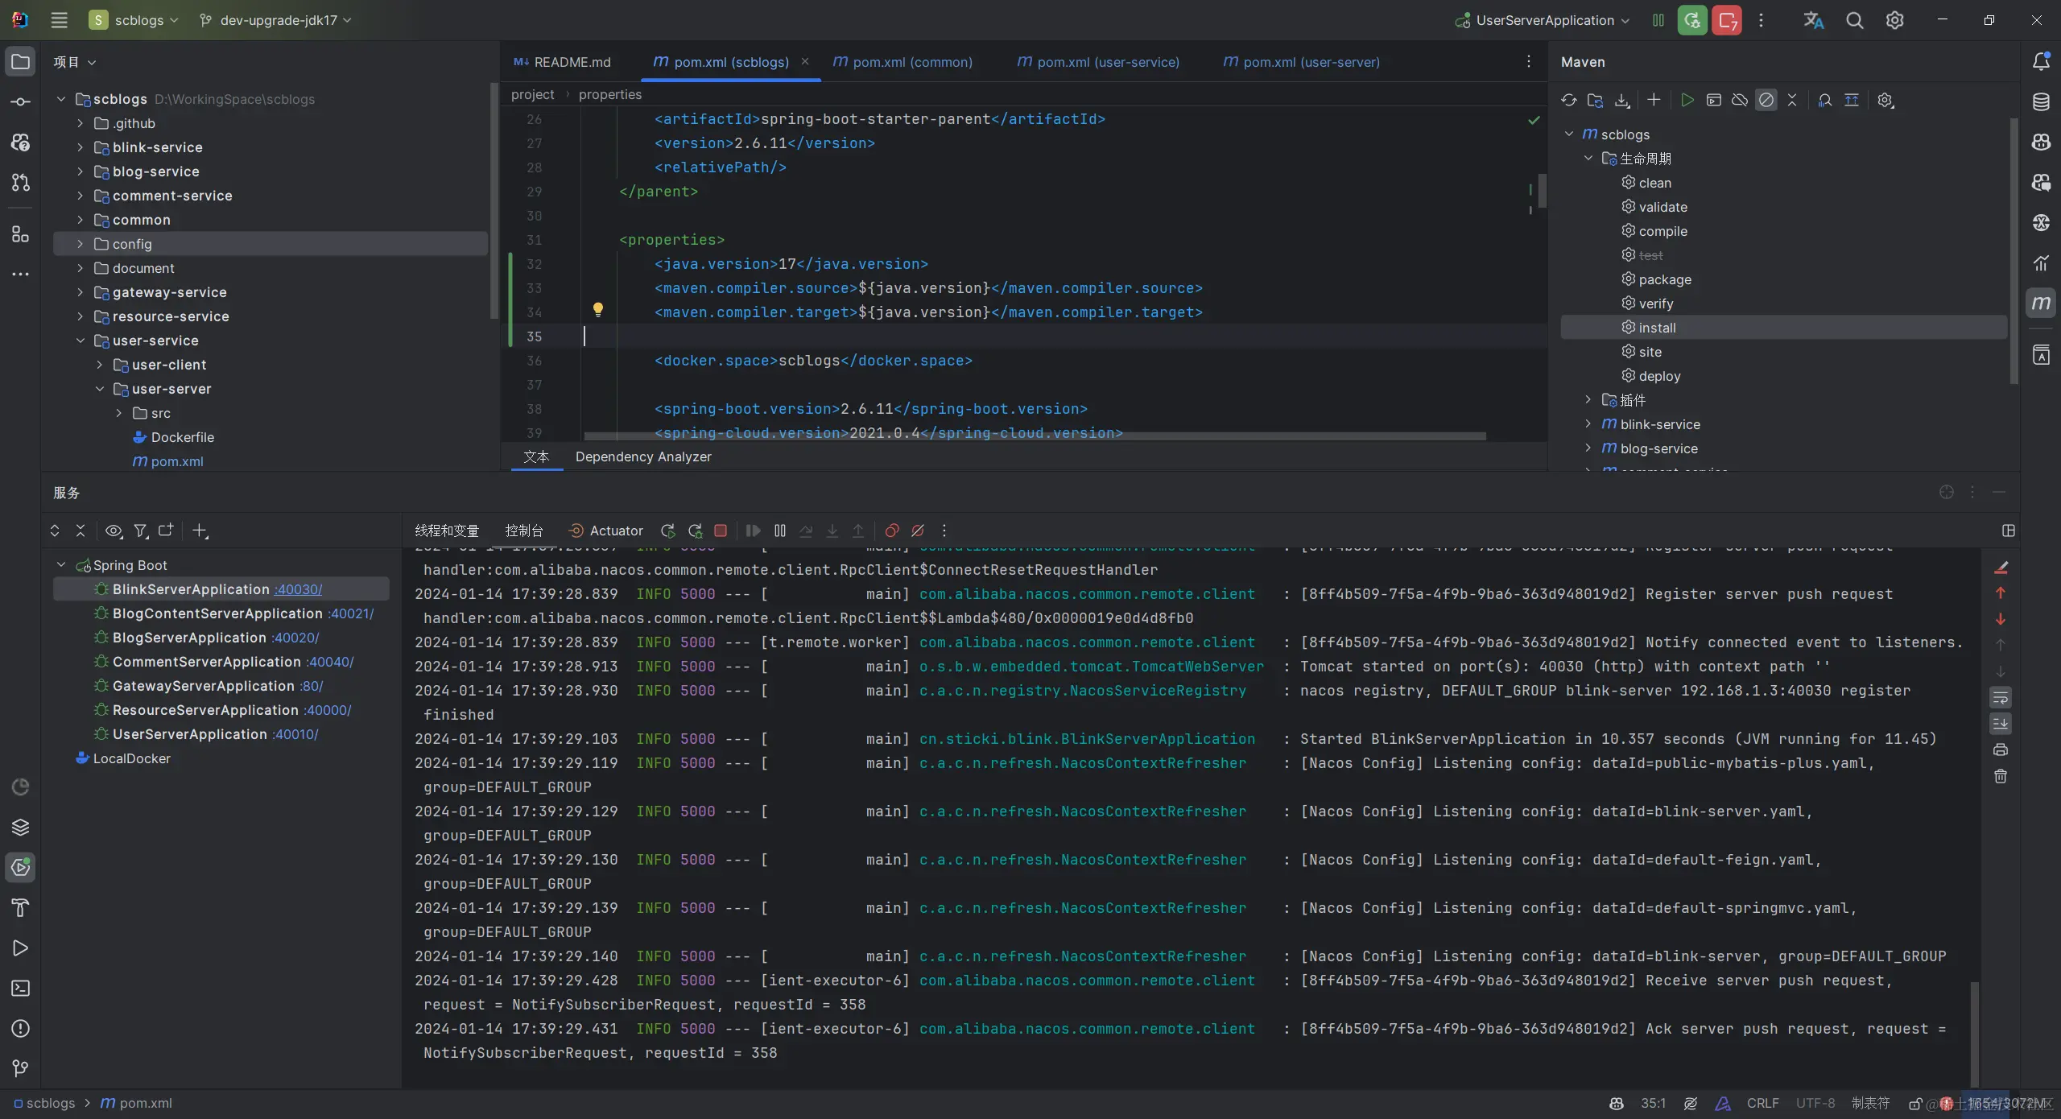Toggle skip tests mode in Maven toolbar
The width and height of the screenshot is (2061, 1119).
pos(1766,100)
